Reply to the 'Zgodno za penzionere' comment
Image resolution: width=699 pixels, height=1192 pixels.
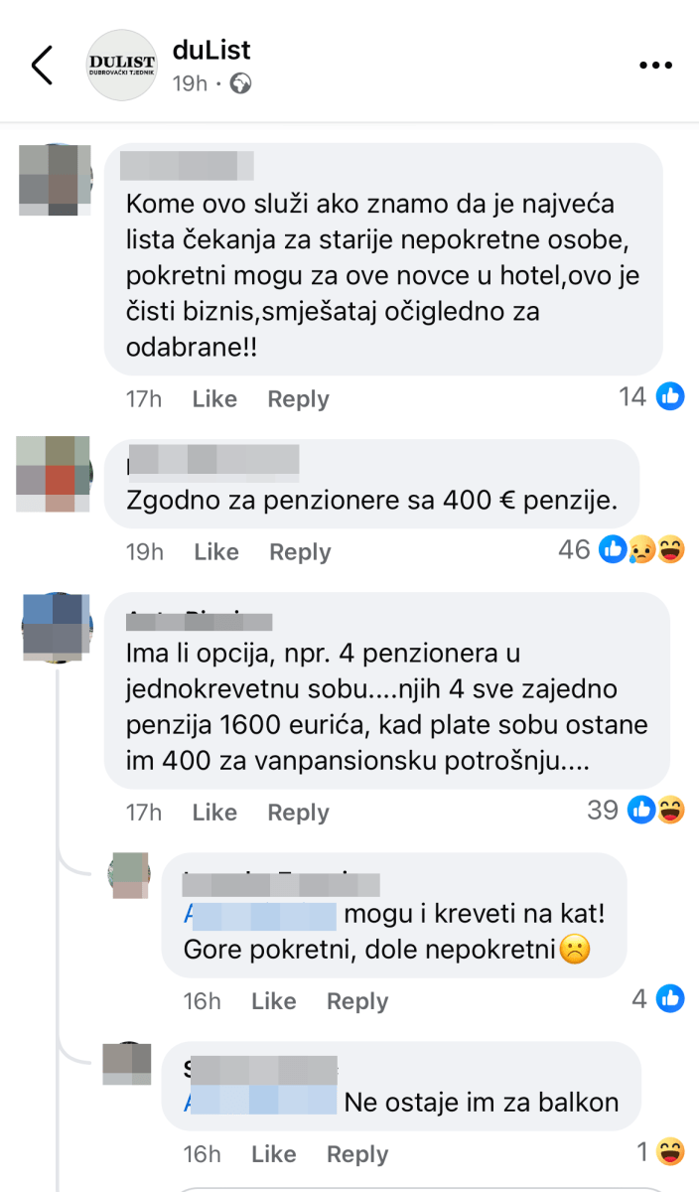click(x=300, y=552)
